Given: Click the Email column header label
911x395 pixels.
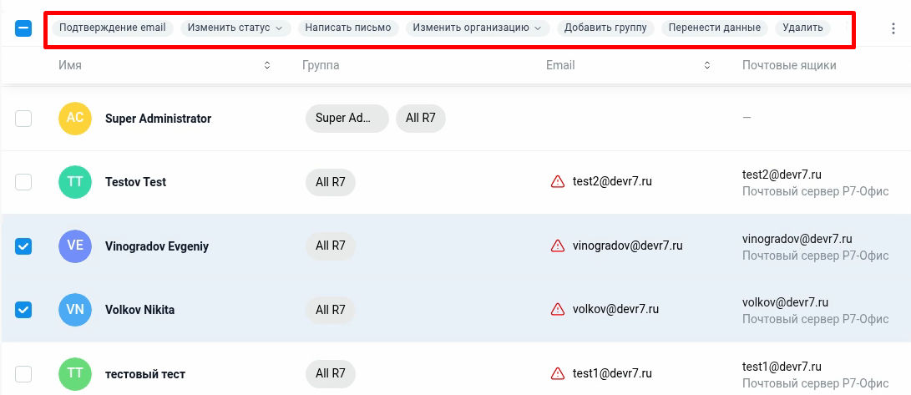Looking at the screenshot, I should tap(560, 66).
